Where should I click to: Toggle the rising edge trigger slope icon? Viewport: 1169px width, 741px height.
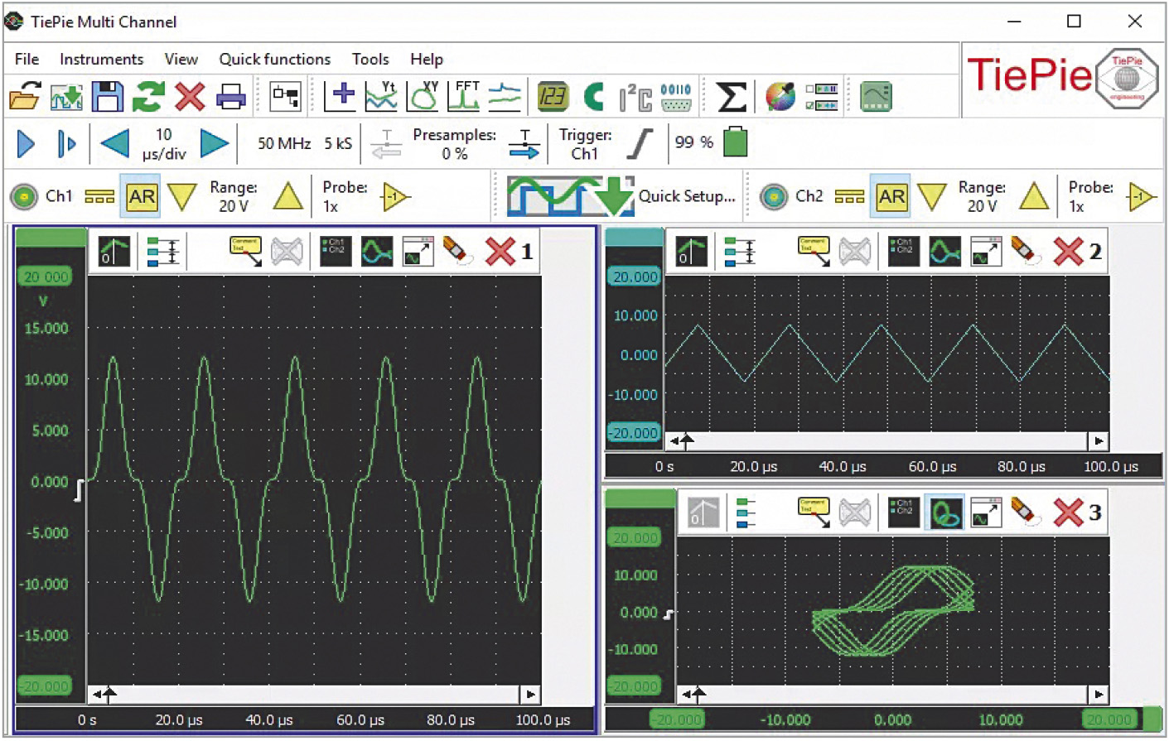coord(640,144)
